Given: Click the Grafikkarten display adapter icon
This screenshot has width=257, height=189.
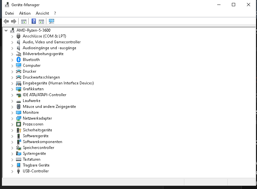Looking at the screenshot, I should point(19,89).
